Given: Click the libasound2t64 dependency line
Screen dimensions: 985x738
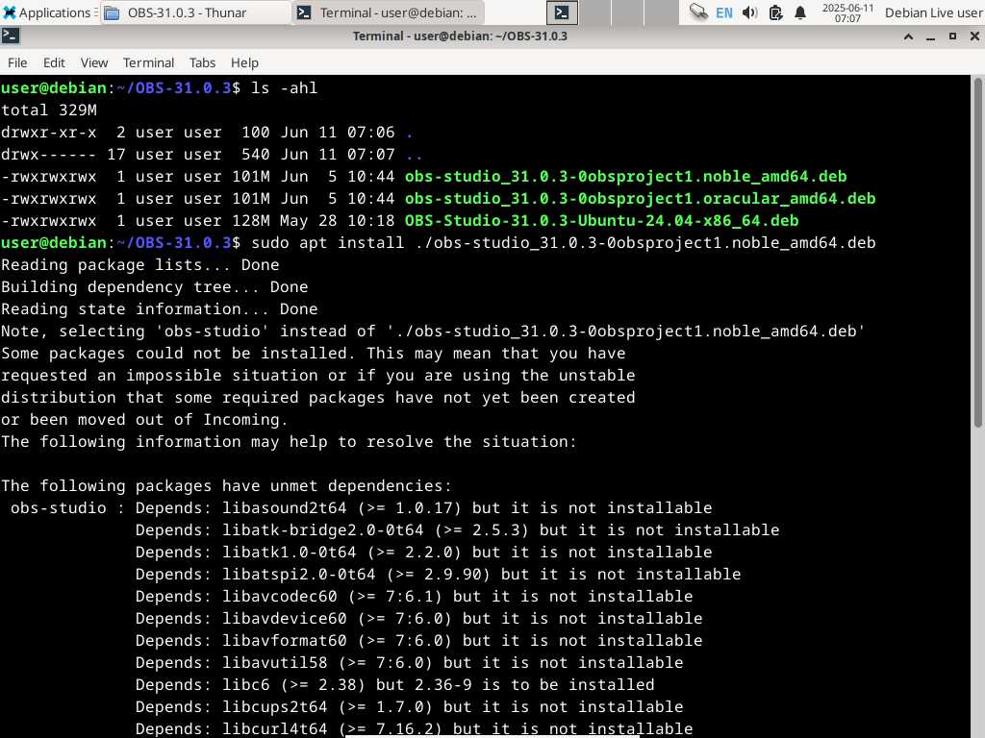Looking at the screenshot, I should [424, 507].
